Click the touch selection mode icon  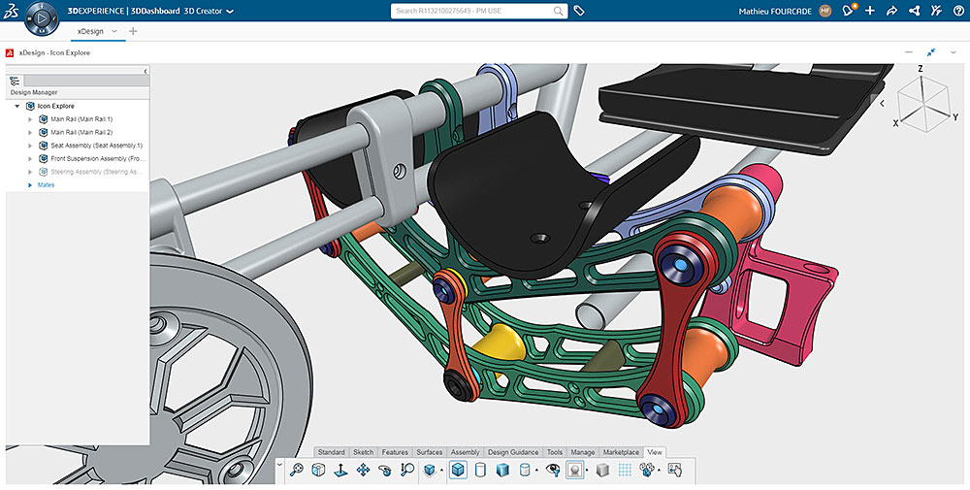click(674, 471)
